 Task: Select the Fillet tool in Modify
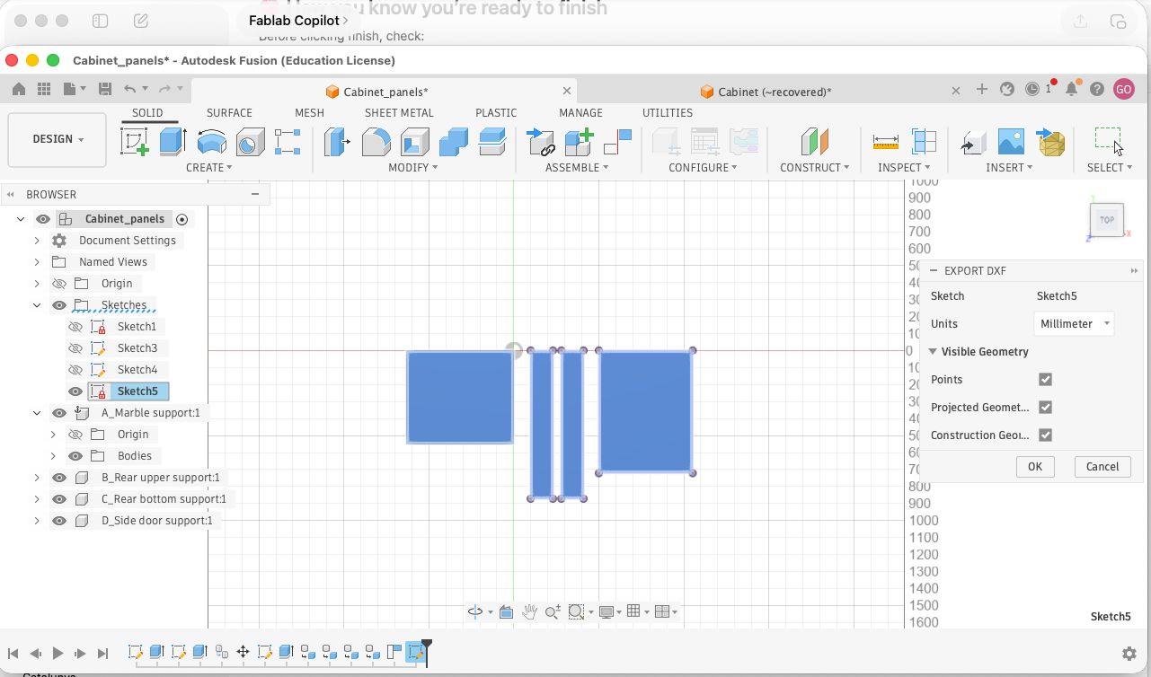[x=376, y=142]
